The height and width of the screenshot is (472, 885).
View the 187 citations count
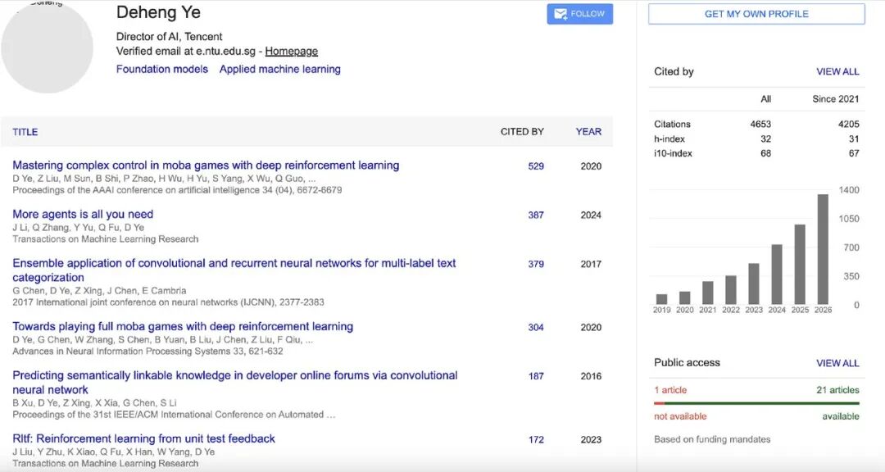(x=536, y=377)
